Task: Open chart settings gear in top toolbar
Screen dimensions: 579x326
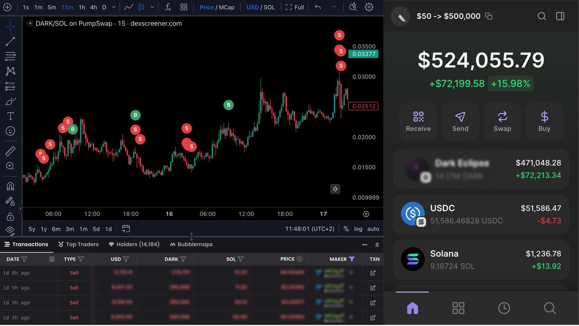Action: (x=369, y=7)
